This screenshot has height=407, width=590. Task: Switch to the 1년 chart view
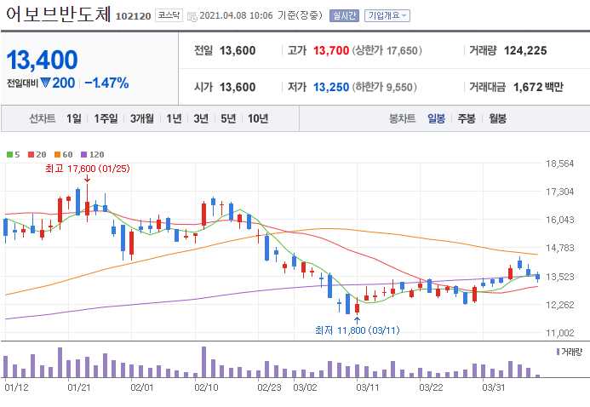[174, 119]
